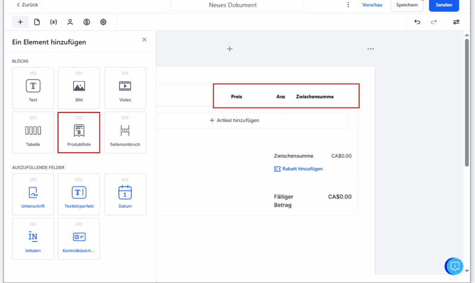Click the scrollbar down arrow
This screenshot has height=283, width=475.
point(467,271)
